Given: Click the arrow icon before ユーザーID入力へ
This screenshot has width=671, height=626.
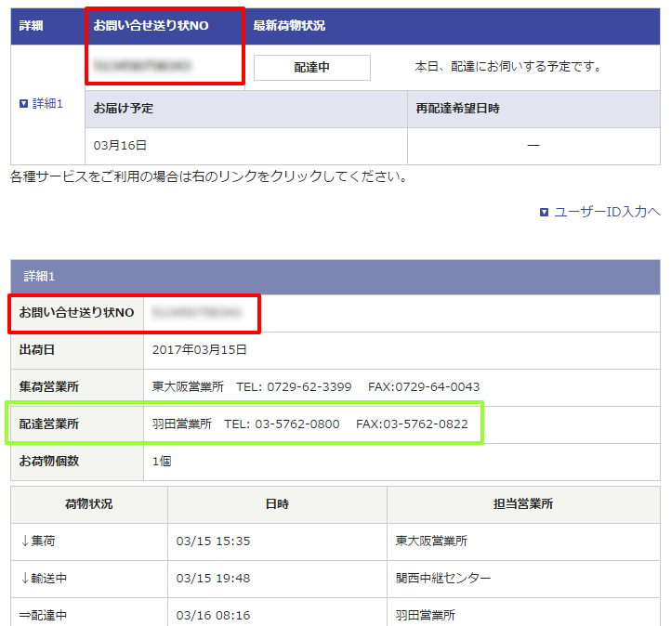Looking at the screenshot, I should click(544, 212).
